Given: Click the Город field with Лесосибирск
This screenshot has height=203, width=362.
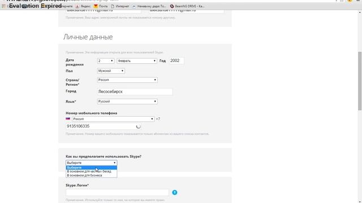Looking at the screenshot, I should [135, 91].
